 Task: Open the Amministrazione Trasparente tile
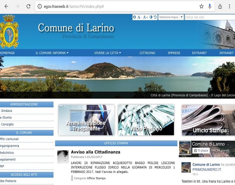pyautogui.click(x=86, y=120)
